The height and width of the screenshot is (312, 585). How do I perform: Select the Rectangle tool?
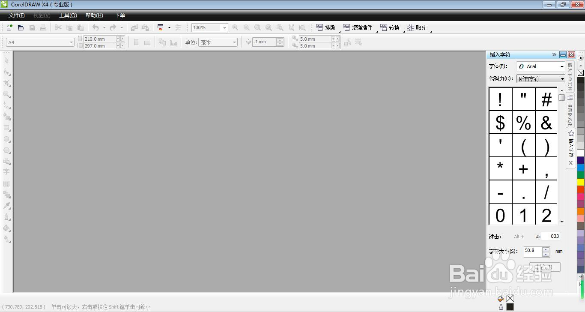pos(6,128)
